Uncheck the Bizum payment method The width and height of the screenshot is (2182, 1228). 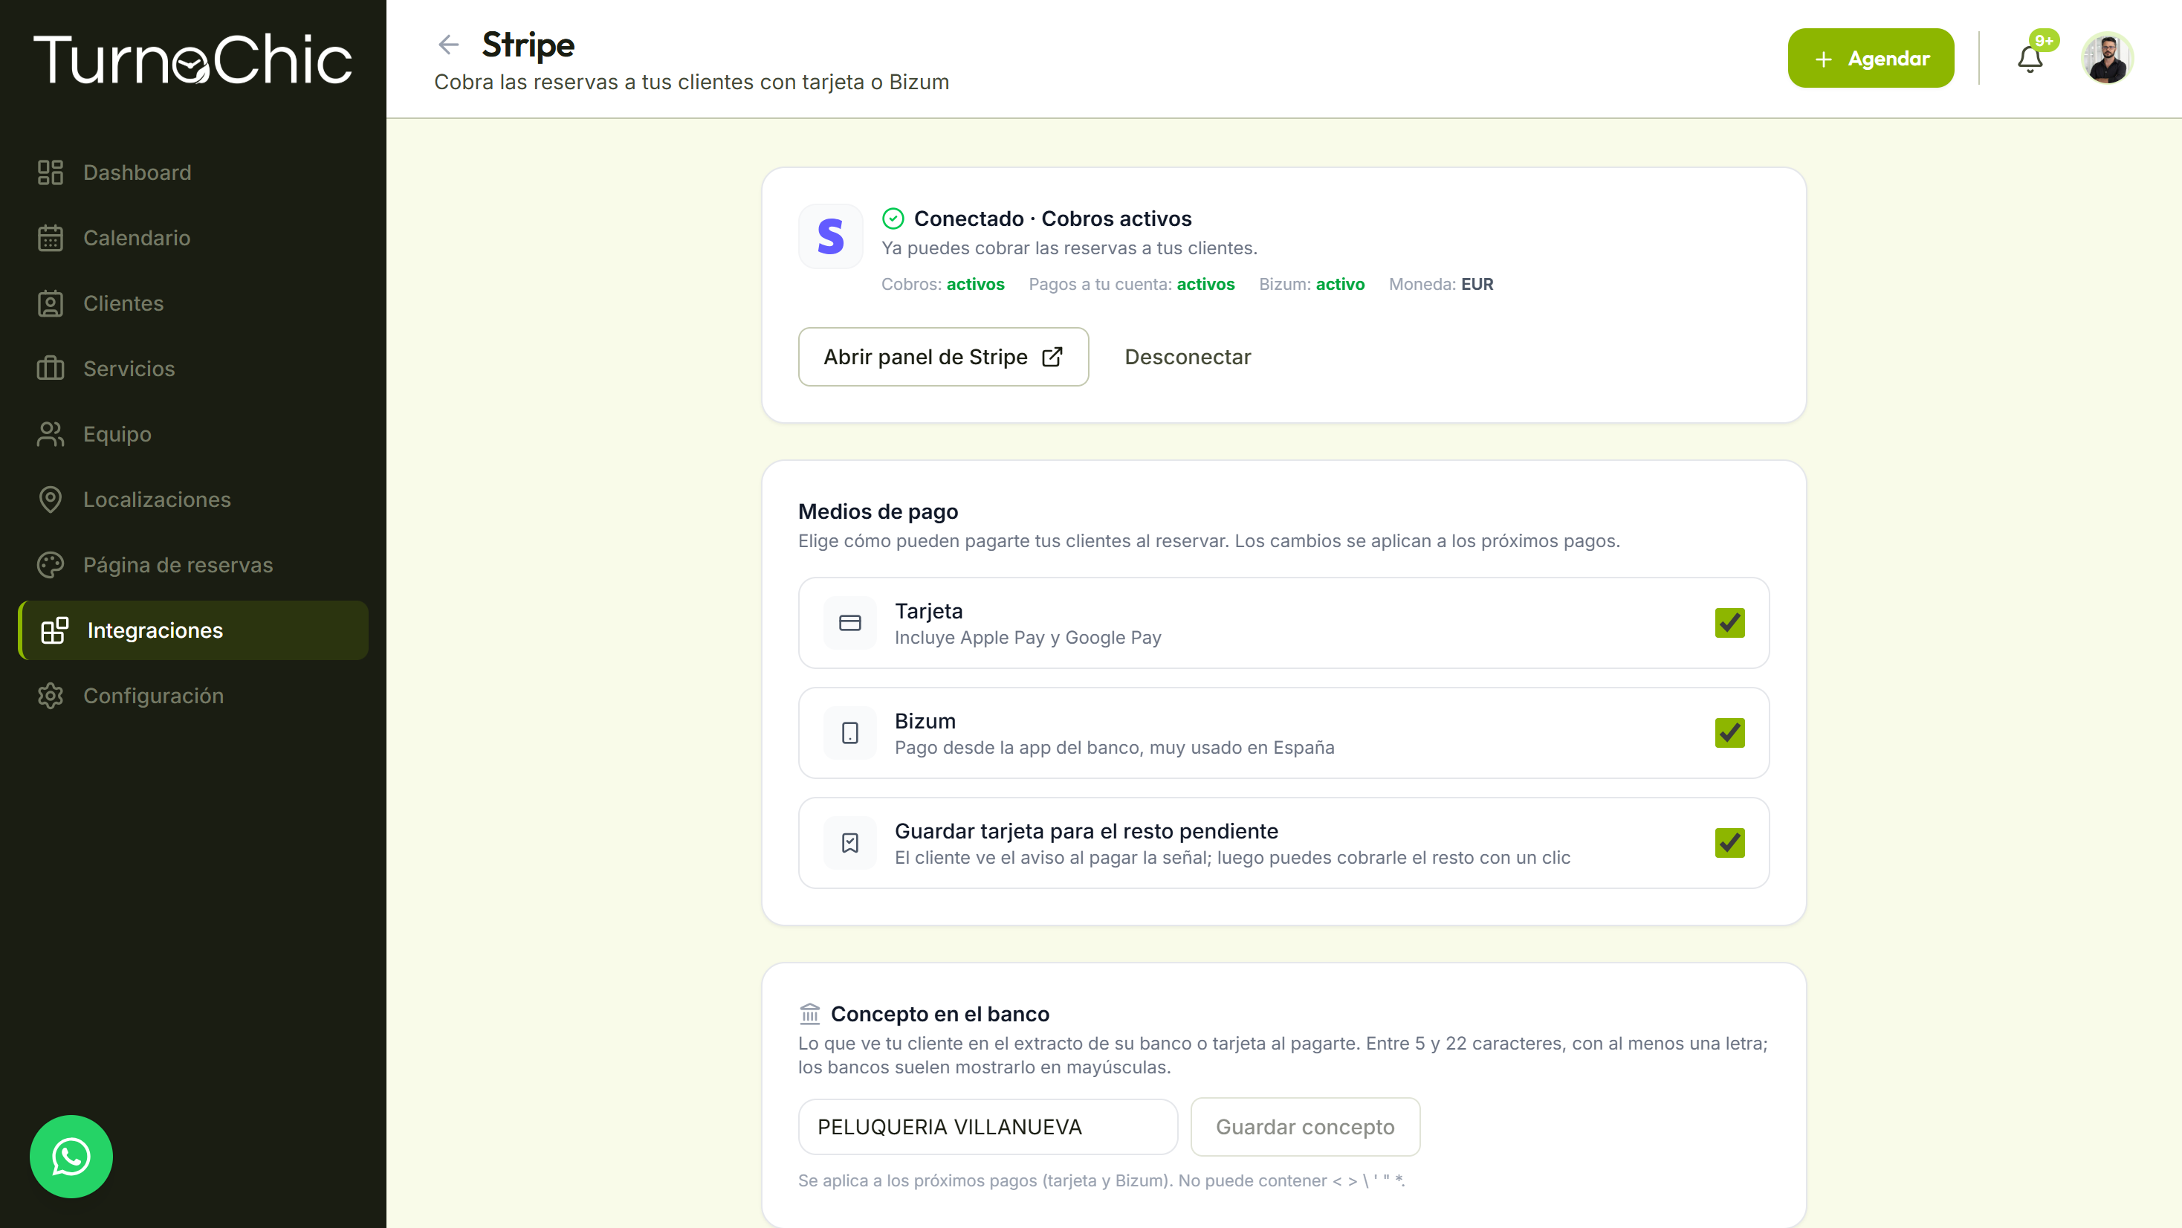click(1729, 733)
